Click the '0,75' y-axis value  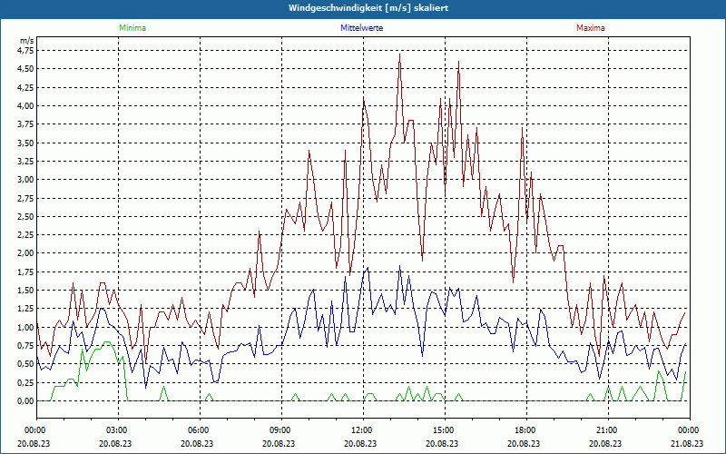click(x=26, y=346)
